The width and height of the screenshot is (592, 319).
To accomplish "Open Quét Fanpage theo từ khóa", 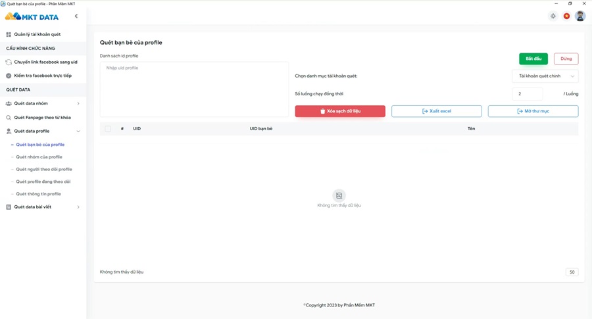I will pyautogui.click(x=42, y=118).
